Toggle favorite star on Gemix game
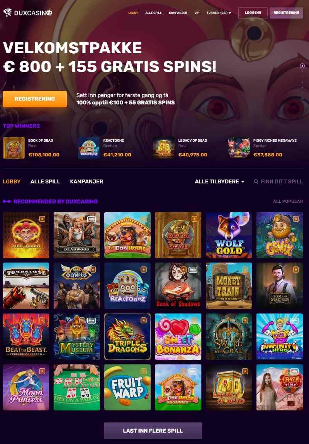The height and width of the screenshot is (444, 309). point(296,219)
